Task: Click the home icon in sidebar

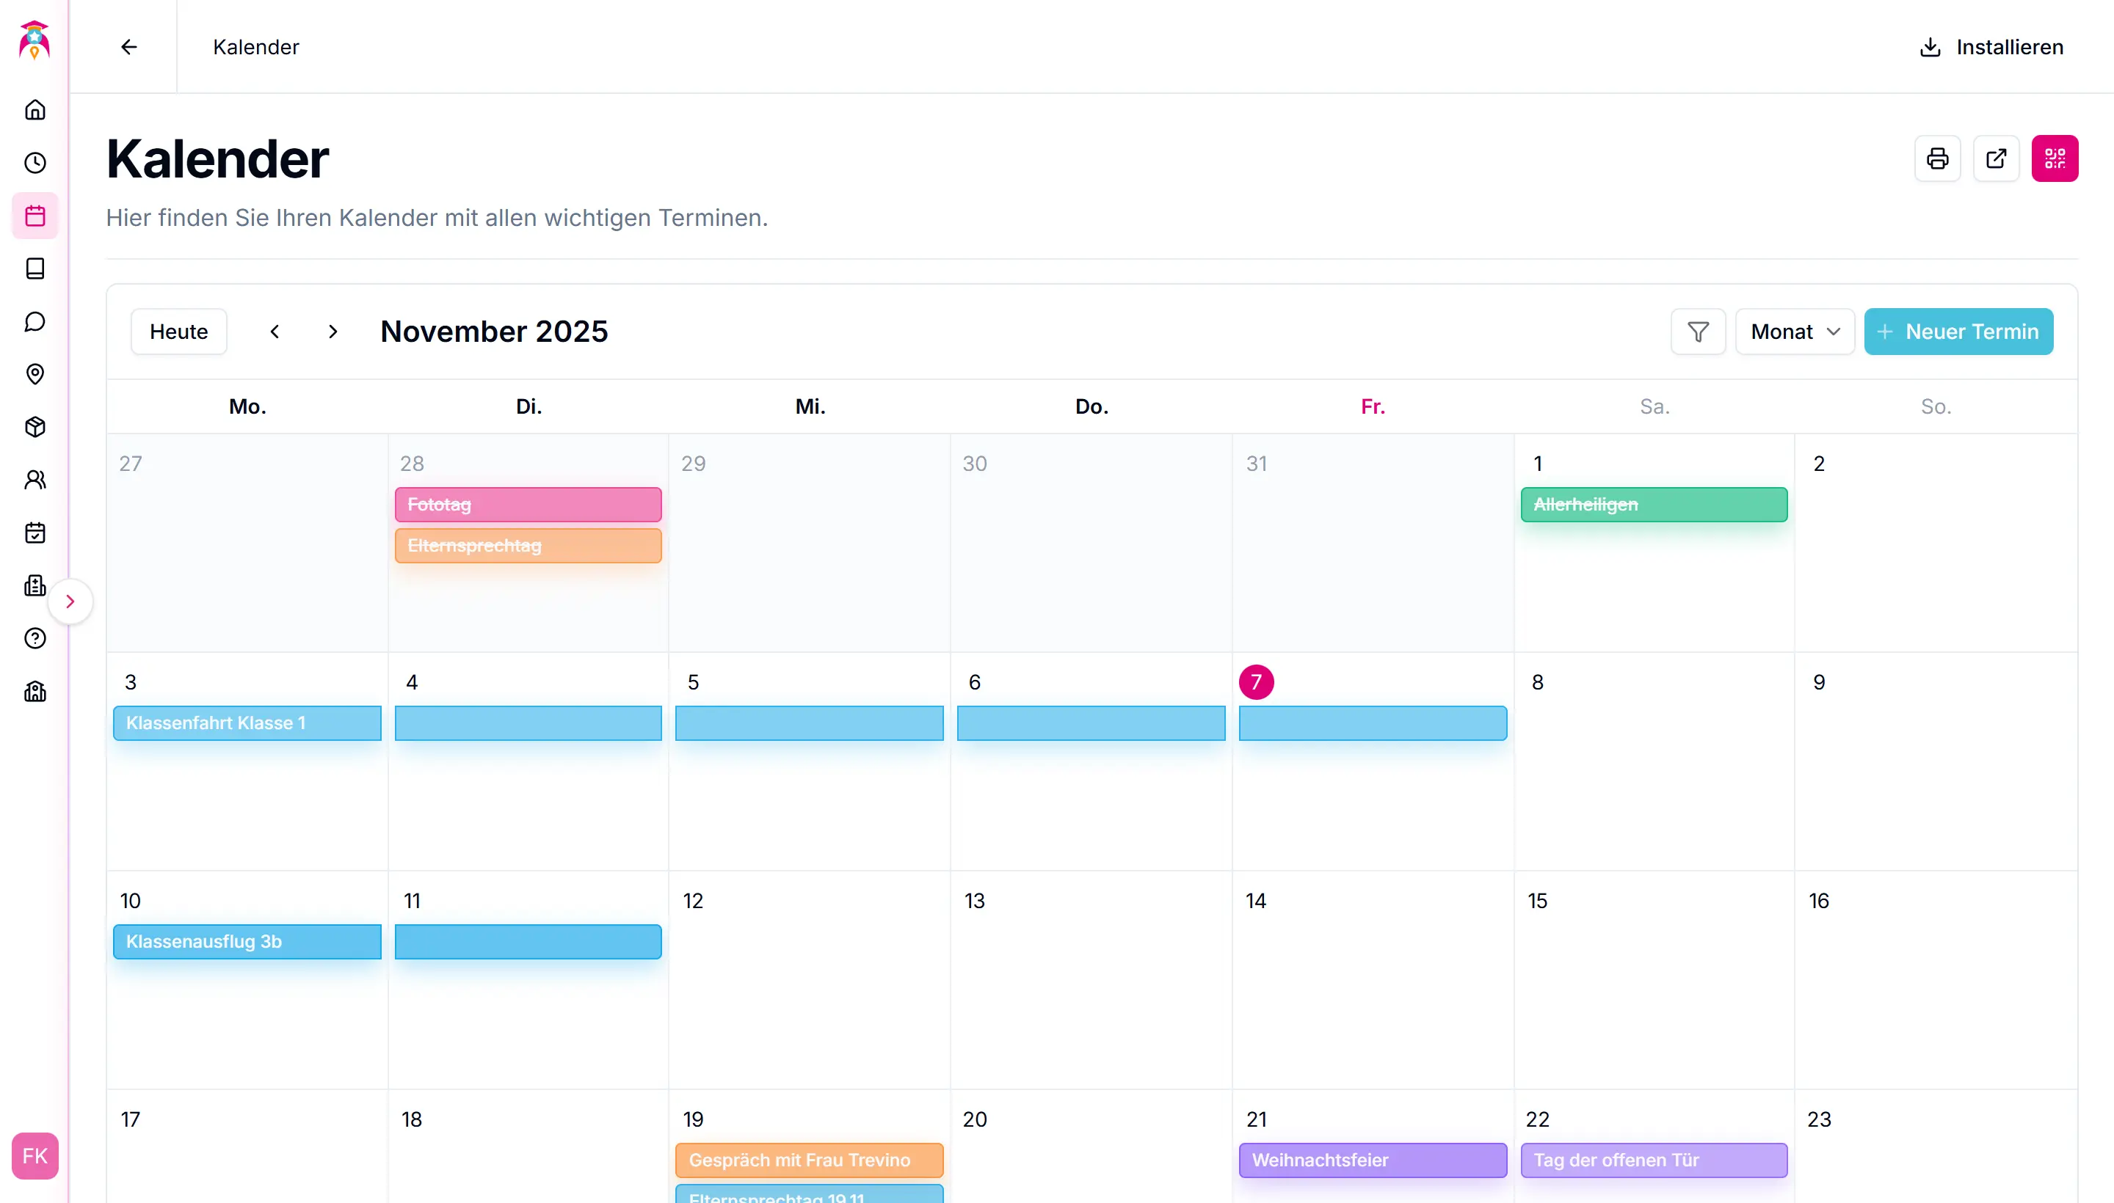Action: pyautogui.click(x=34, y=110)
